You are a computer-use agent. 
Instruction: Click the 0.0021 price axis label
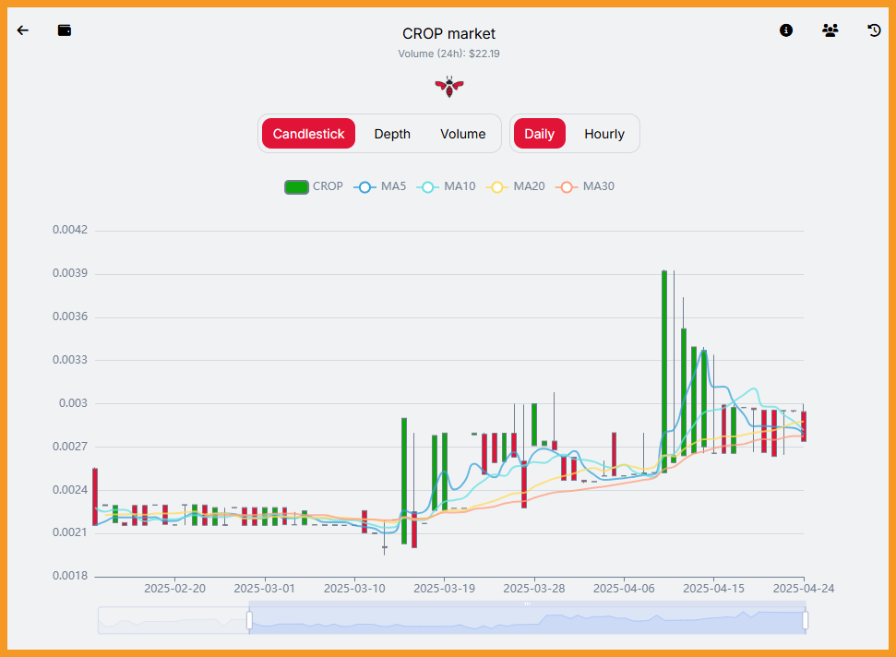[70, 532]
